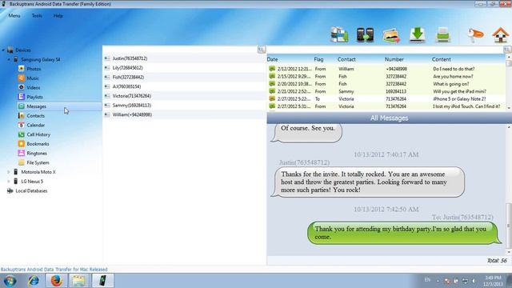Open the Menu menu
Screen dimensions: 512x288
pyautogui.click(x=14, y=16)
